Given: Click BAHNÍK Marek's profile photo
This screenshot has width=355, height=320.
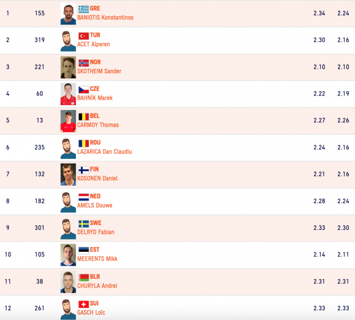Looking at the screenshot, I should pyautogui.click(x=68, y=94).
